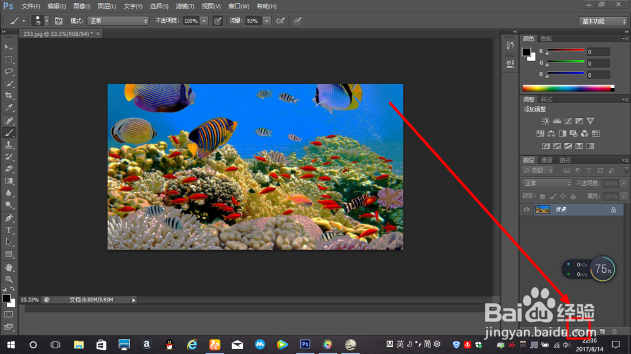631x354 pixels.
Task: Select the Background layer thumbnail
Action: click(x=543, y=209)
